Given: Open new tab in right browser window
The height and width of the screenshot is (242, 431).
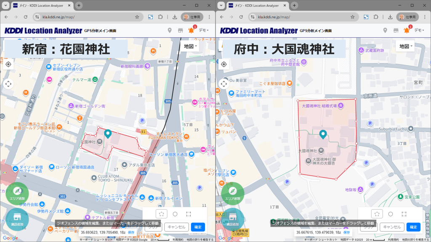Looking at the screenshot, I should point(295,5).
